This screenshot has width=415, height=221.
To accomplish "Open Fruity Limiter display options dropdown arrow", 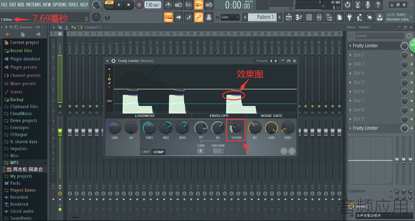I will click(x=109, y=69).
